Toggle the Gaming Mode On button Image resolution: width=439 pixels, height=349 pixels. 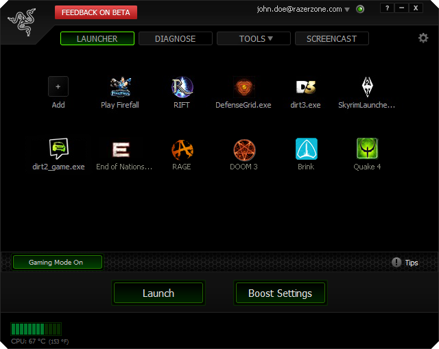(x=58, y=262)
